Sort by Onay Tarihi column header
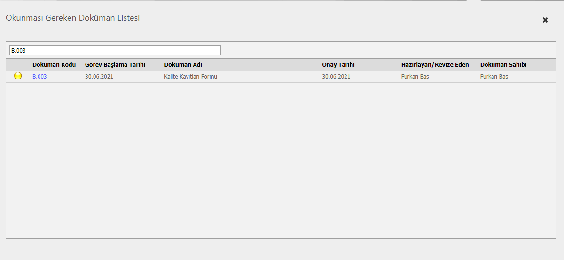 coord(338,65)
